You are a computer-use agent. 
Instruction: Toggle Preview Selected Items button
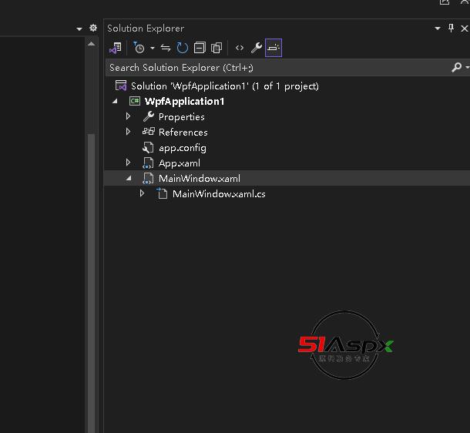pyautogui.click(x=274, y=48)
